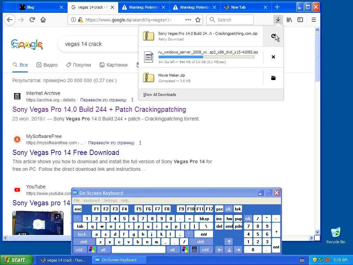Select the Покупки search filter
353x265 pixels.
tap(79, 65)
